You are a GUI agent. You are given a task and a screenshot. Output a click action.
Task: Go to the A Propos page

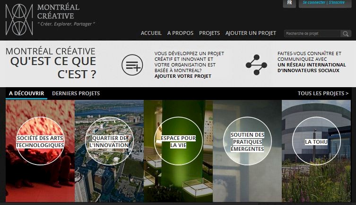tap(180, 33)
